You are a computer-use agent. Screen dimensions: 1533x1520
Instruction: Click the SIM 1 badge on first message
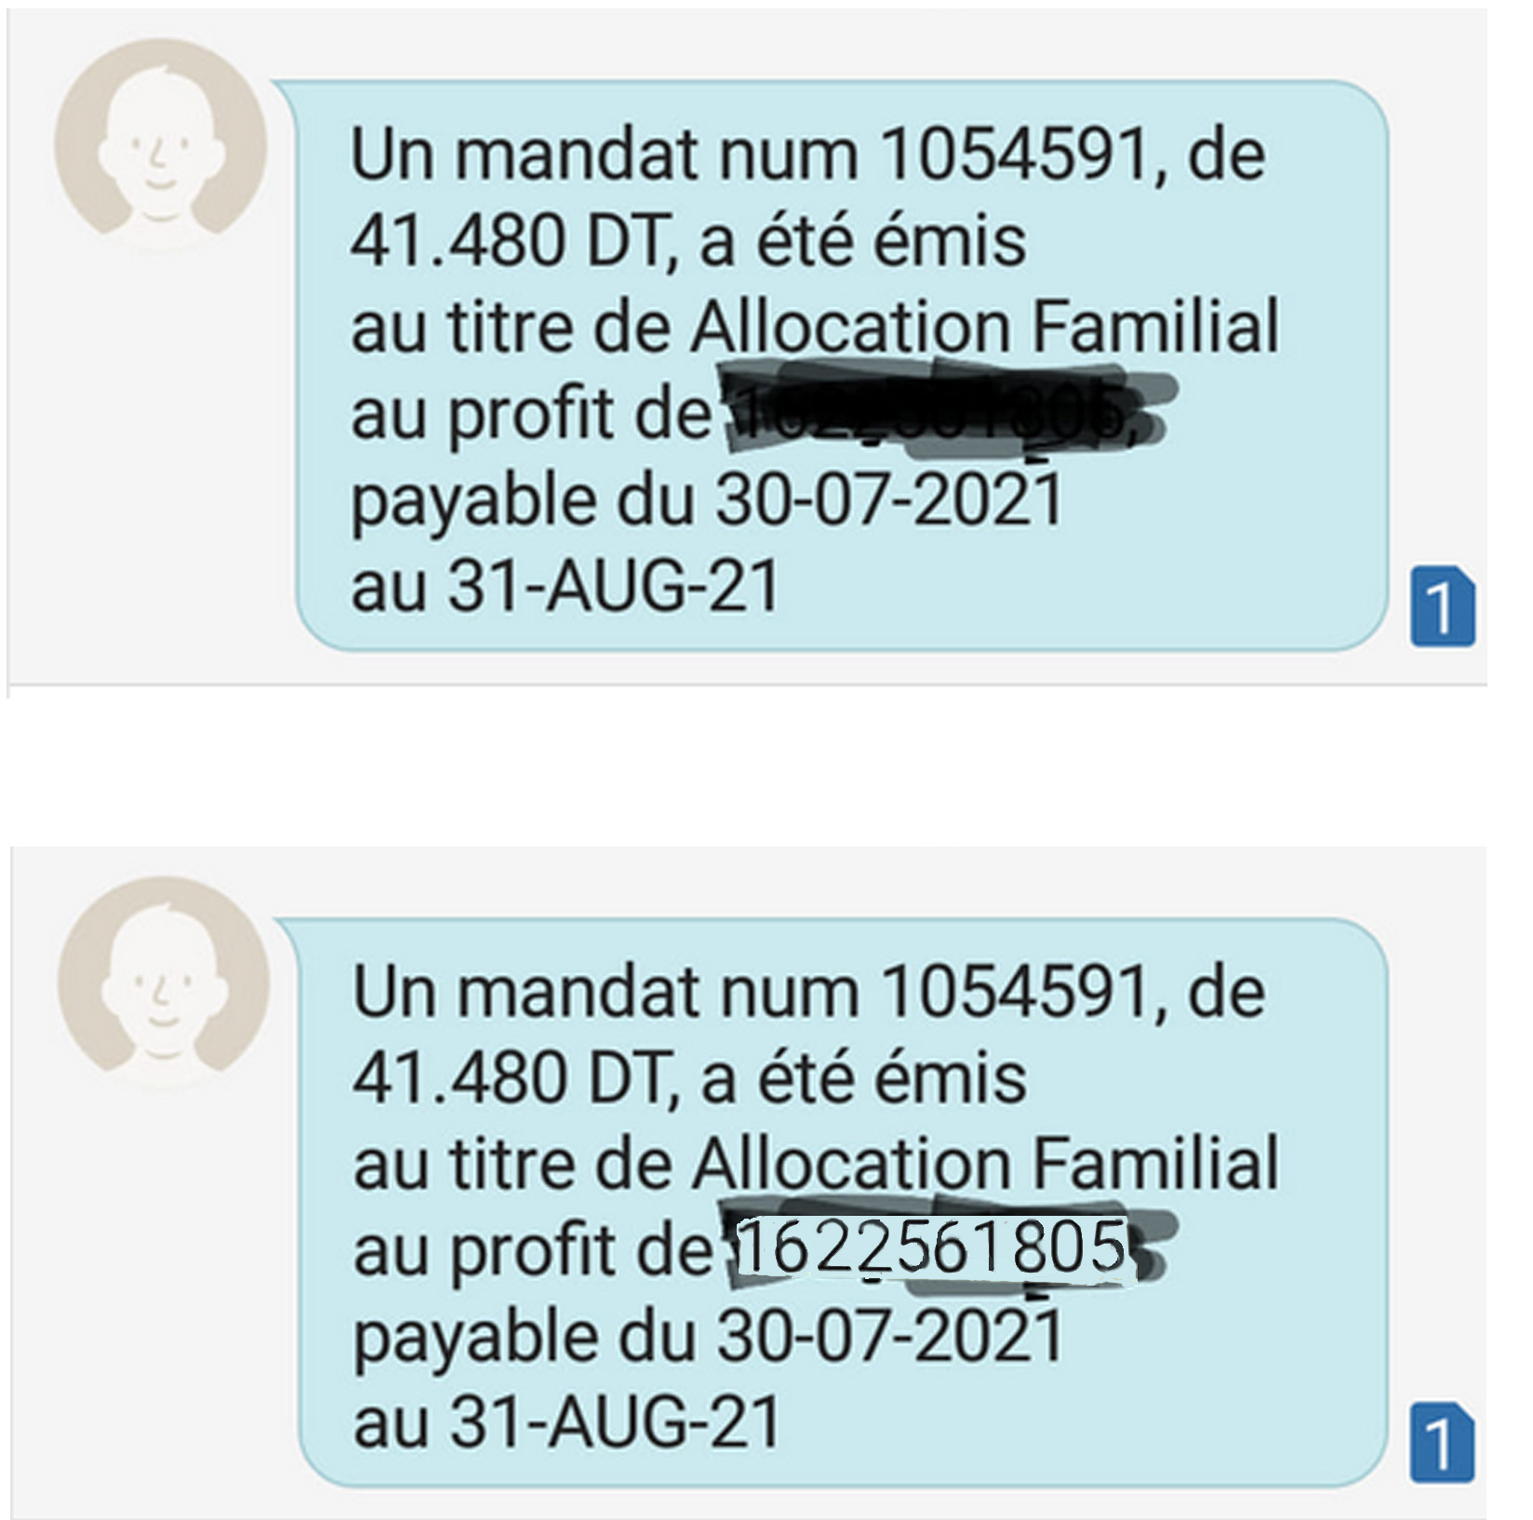[1442, 608]
